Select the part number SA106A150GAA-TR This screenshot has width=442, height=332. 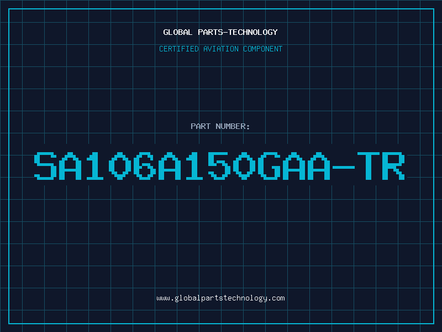(x=219, y=166)
